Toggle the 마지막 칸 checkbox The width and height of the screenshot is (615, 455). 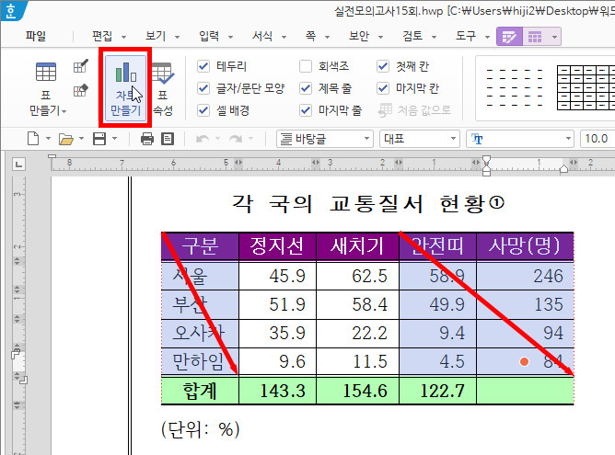[x=383, y=88]
